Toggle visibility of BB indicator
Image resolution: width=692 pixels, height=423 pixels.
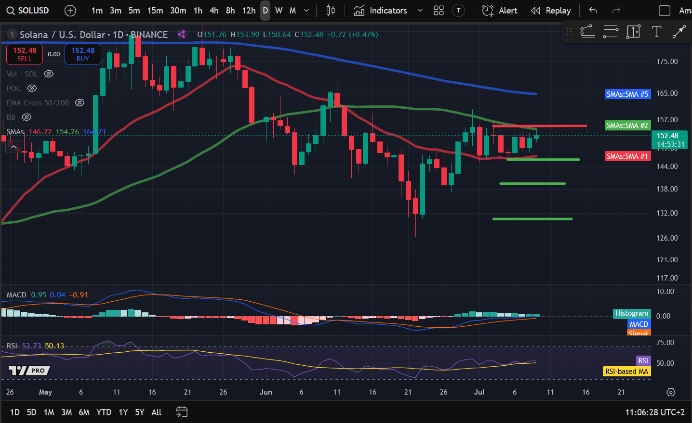point(27,117)
